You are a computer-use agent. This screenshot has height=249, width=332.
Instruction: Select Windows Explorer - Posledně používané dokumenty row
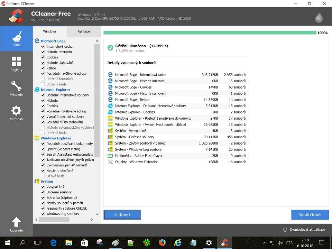tap(177, 118)
